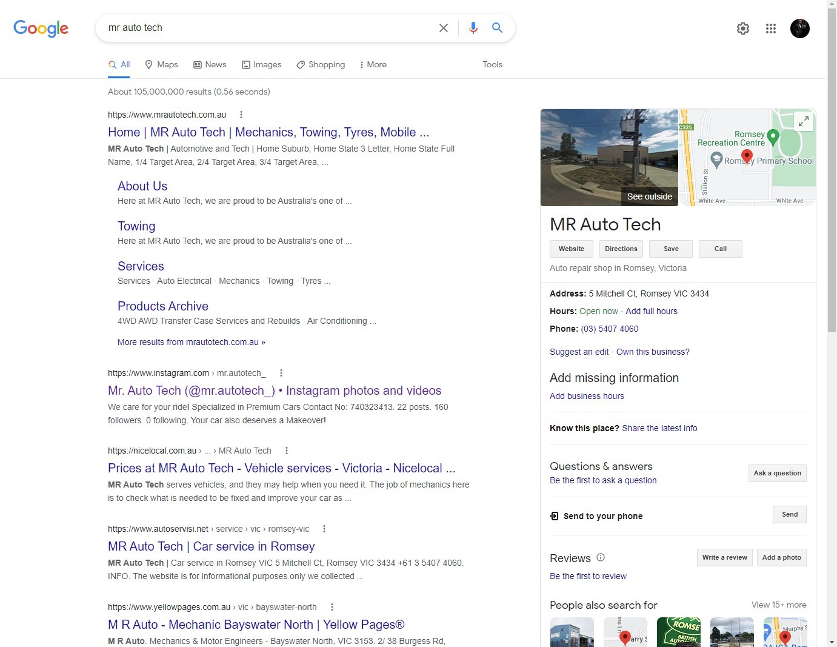The image size is (837, 647).
Task: Open Prices at MR Auto Tech Nicelocal result
Action: [x=282, y=468]
